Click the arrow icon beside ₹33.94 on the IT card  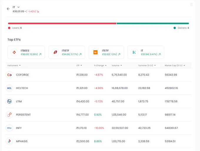[x=159, y=54]
